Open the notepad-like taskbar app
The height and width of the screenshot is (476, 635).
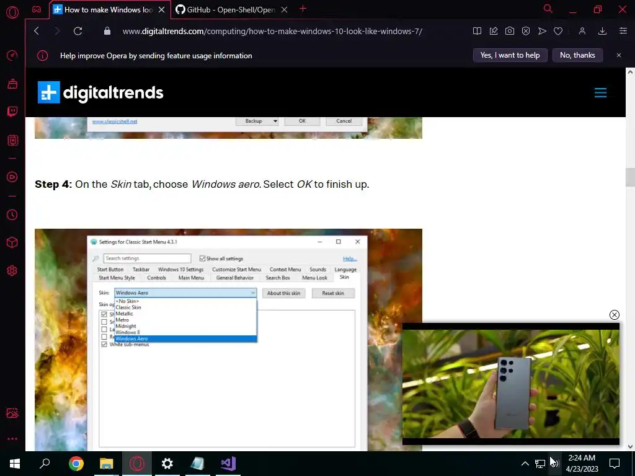pyautogui.click(x=198, y=464)
